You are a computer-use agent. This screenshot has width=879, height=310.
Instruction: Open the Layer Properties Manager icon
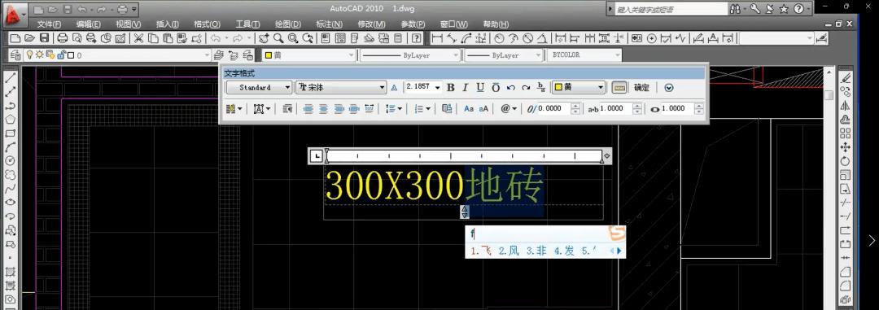(x=15, y=55)
